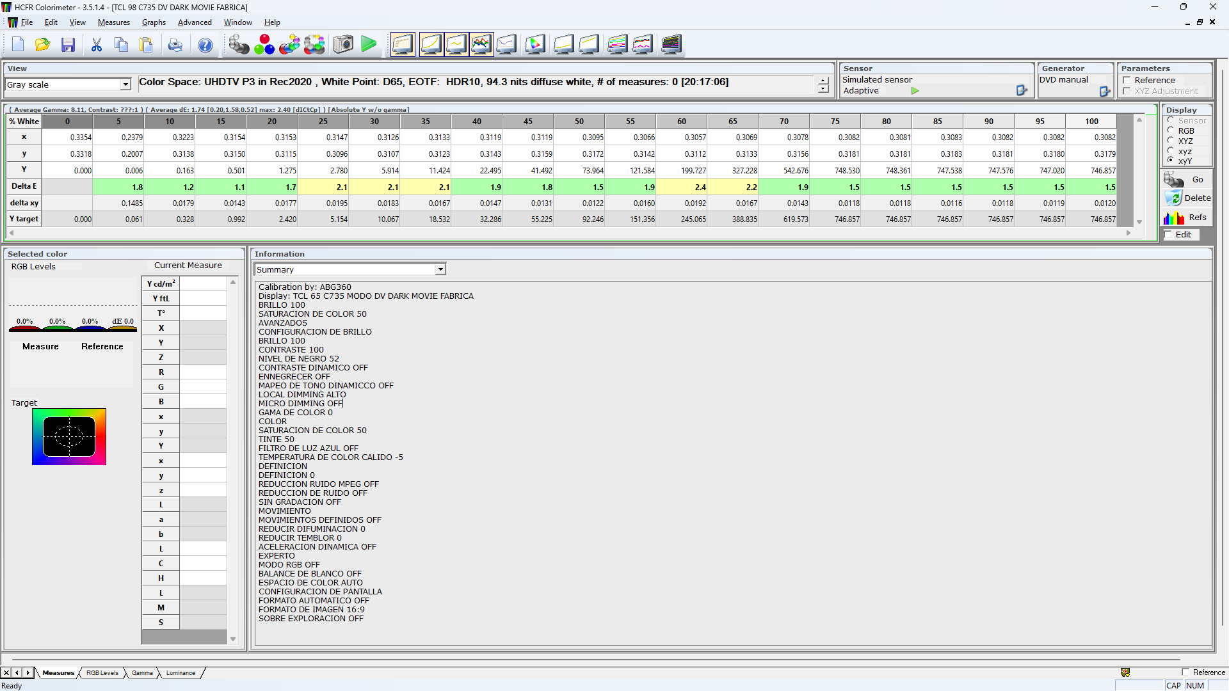Switch to the Gamma tab
Viewport: 1229px width, 691px height.
coord(142,672)
